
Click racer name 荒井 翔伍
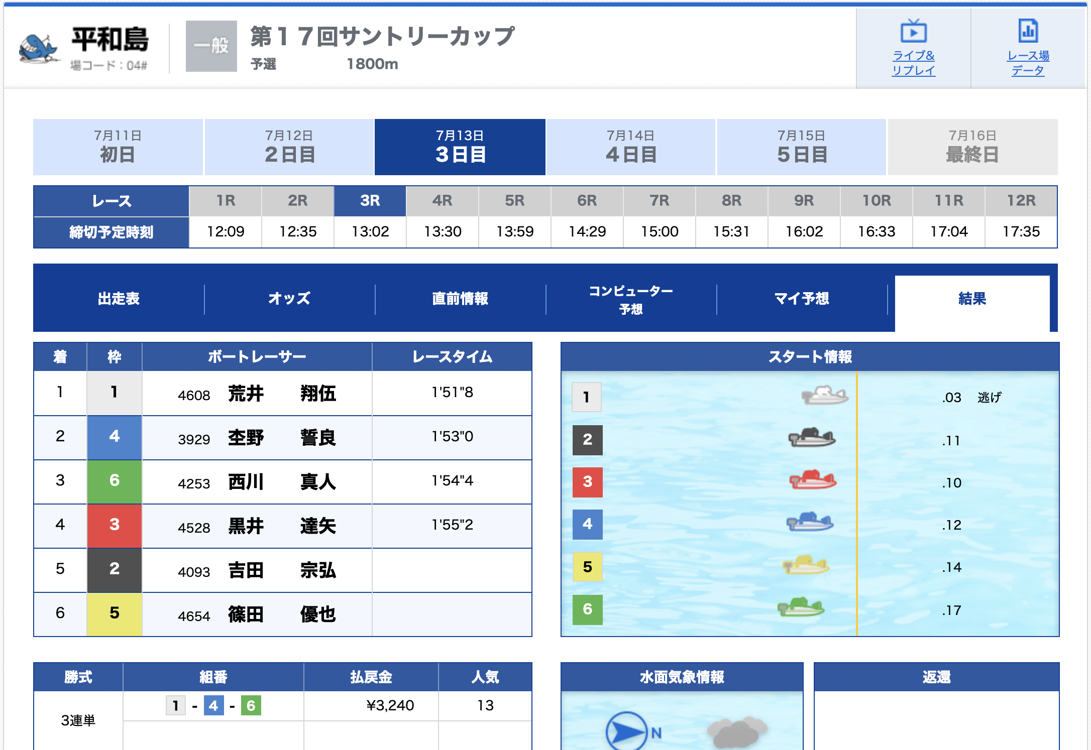(282, 393)
